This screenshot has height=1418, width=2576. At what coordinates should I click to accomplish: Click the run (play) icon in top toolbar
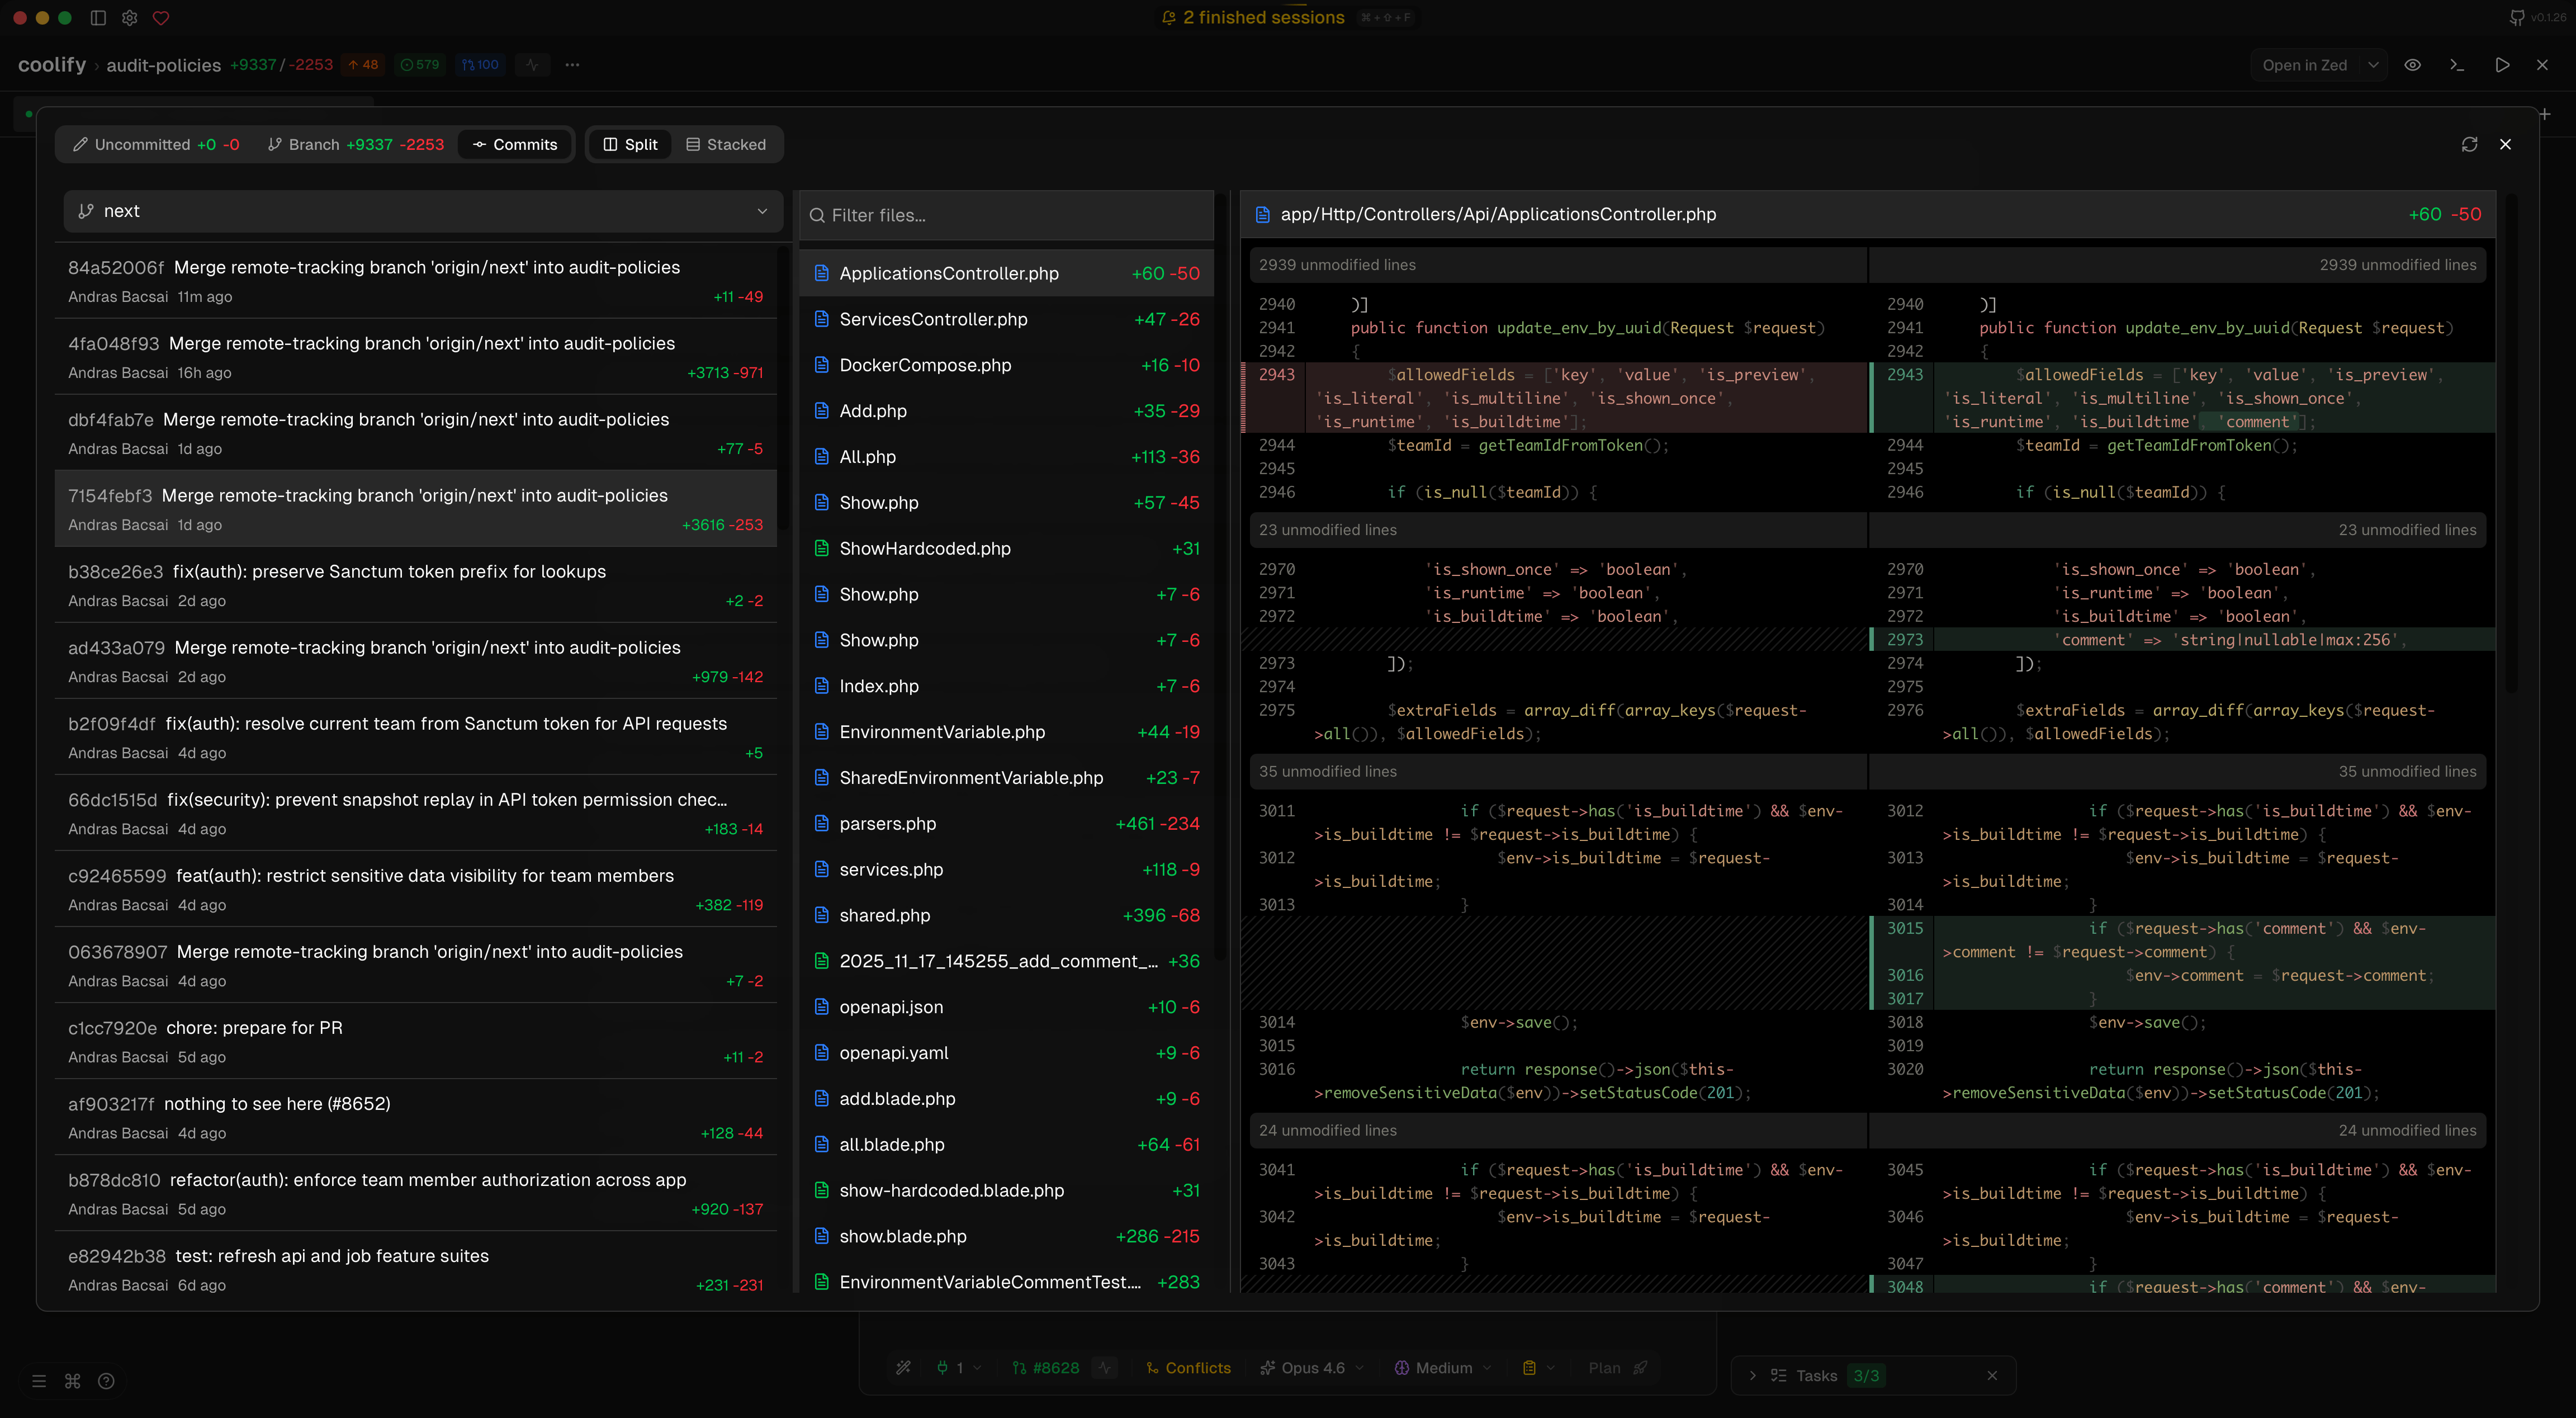coord(2503,64)
